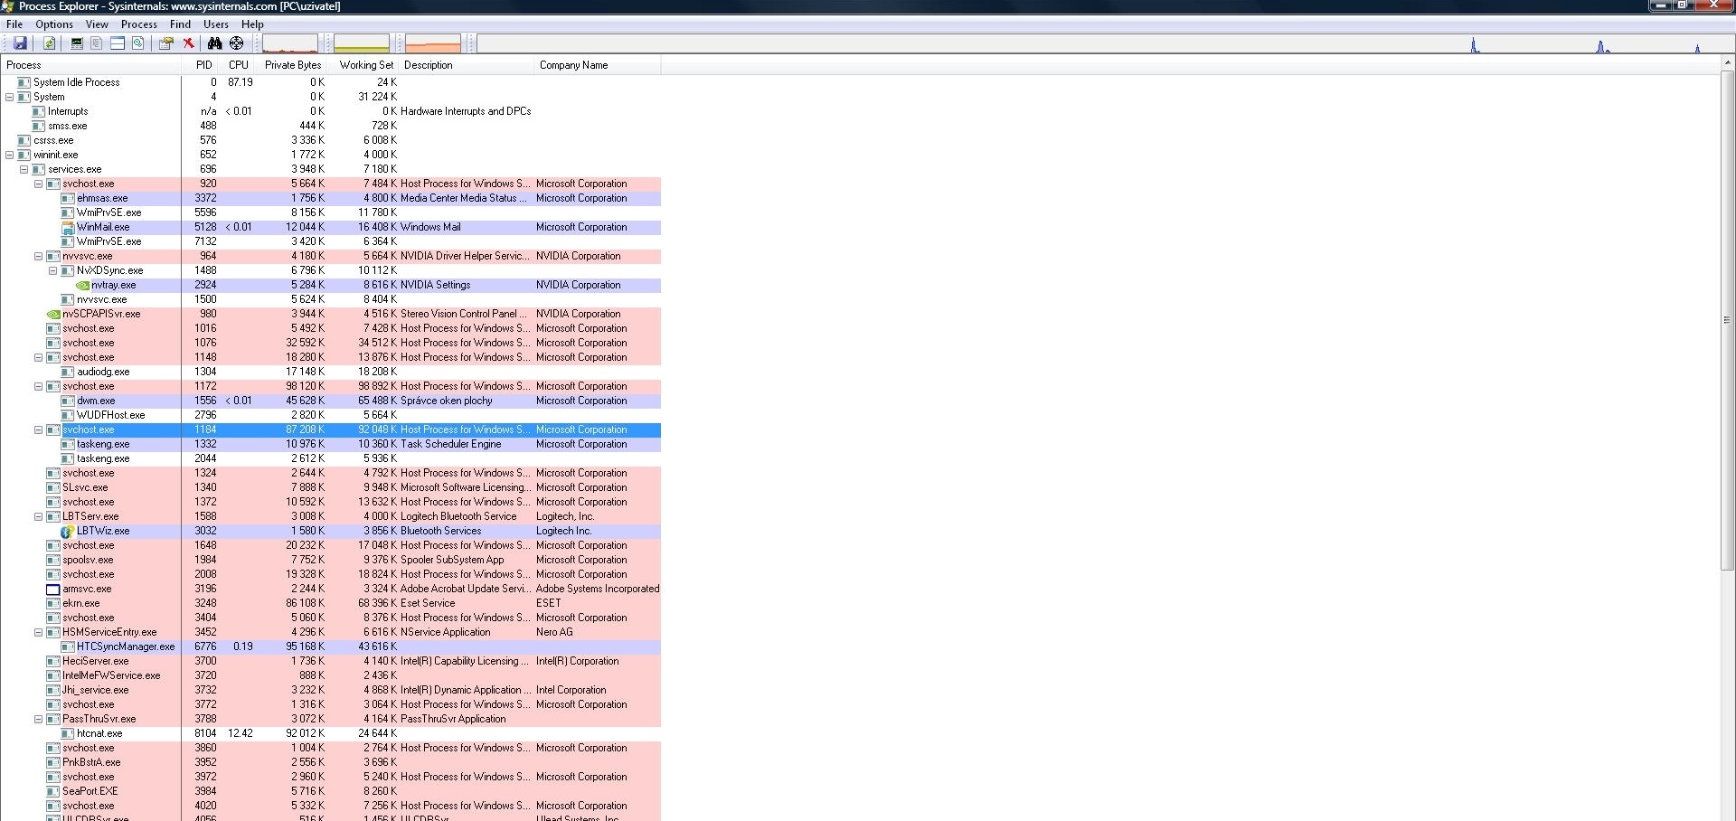Screen dimensions: 1736x821
Task: Open the Help menu
Action: click(252, 24)
